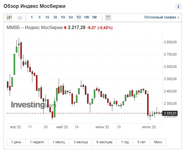Set range to 5 лет
Image resolution: width=186 pixels, height=153 pixels.
[x=141, y=142]
